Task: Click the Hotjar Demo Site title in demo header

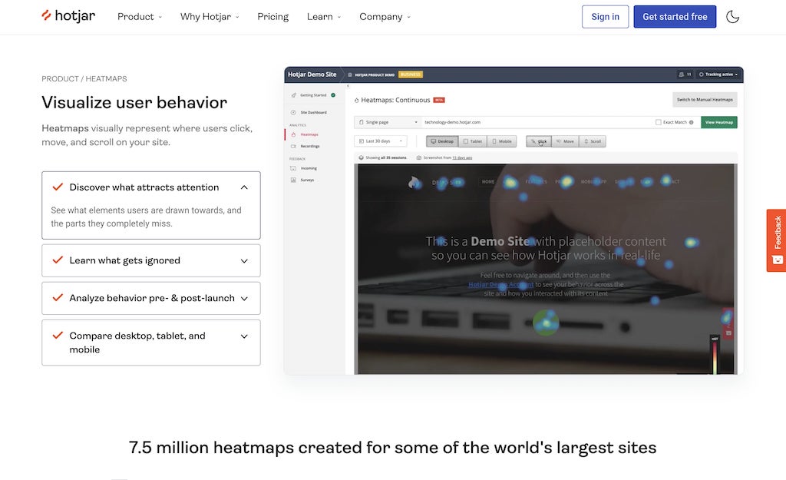Action: click(312, 74)
